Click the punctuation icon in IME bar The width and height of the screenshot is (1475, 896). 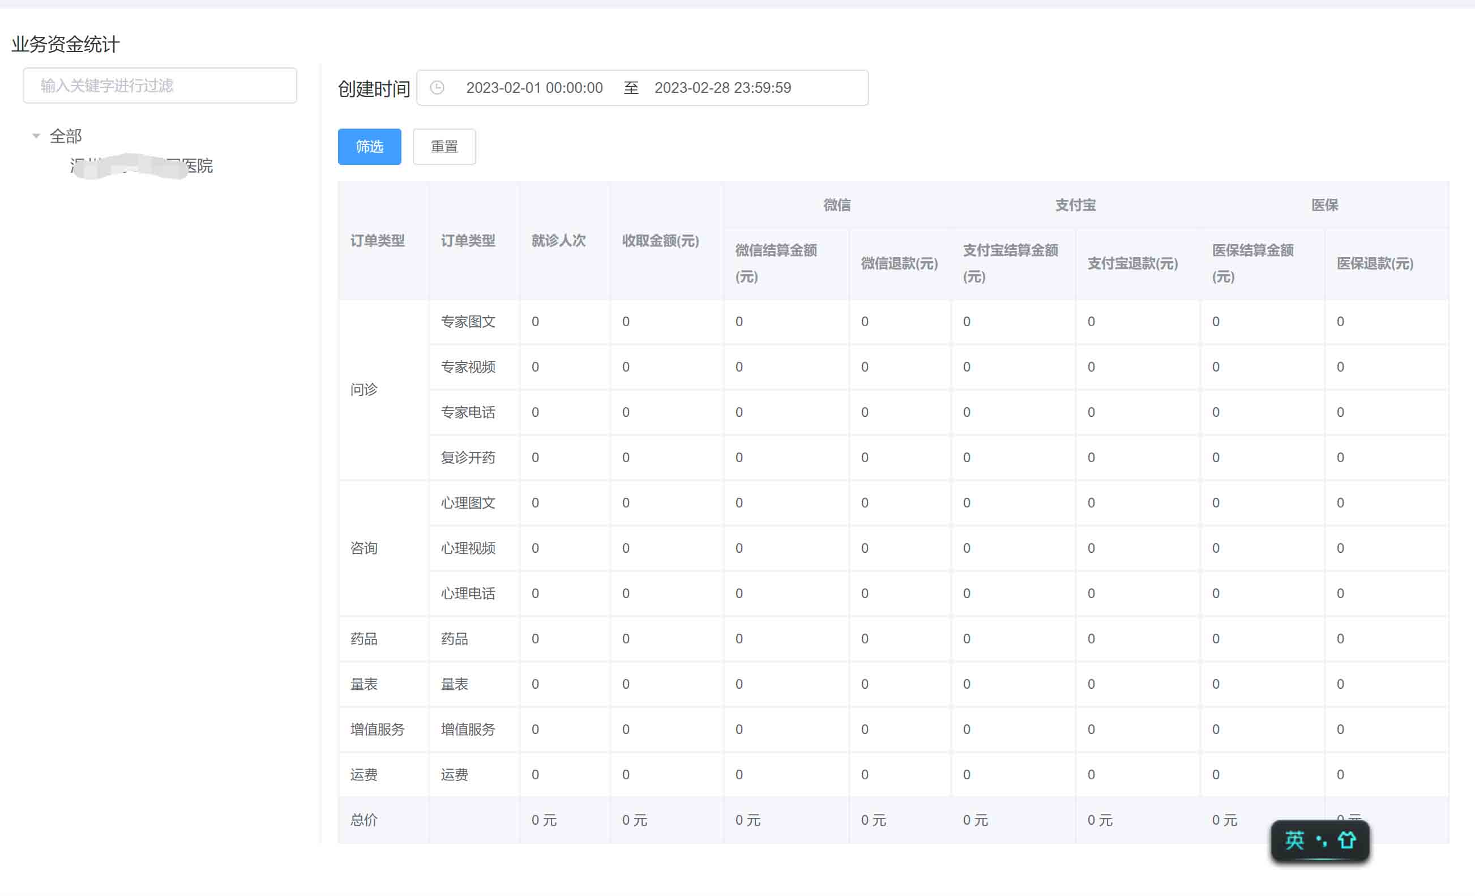click(x=1321, y=841)
